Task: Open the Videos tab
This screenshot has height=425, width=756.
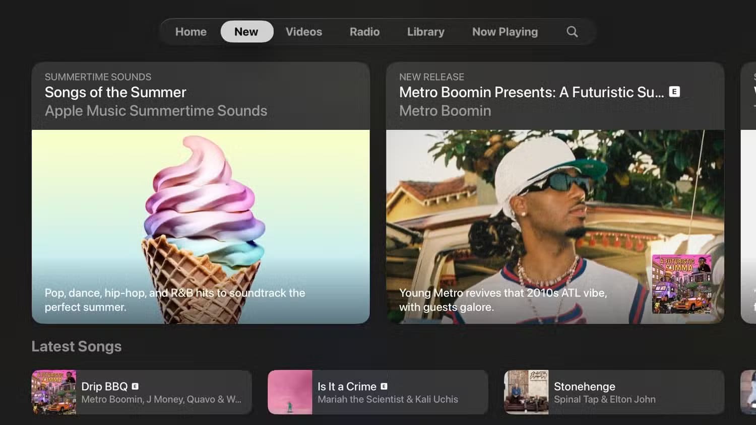Action: (304, 32)
